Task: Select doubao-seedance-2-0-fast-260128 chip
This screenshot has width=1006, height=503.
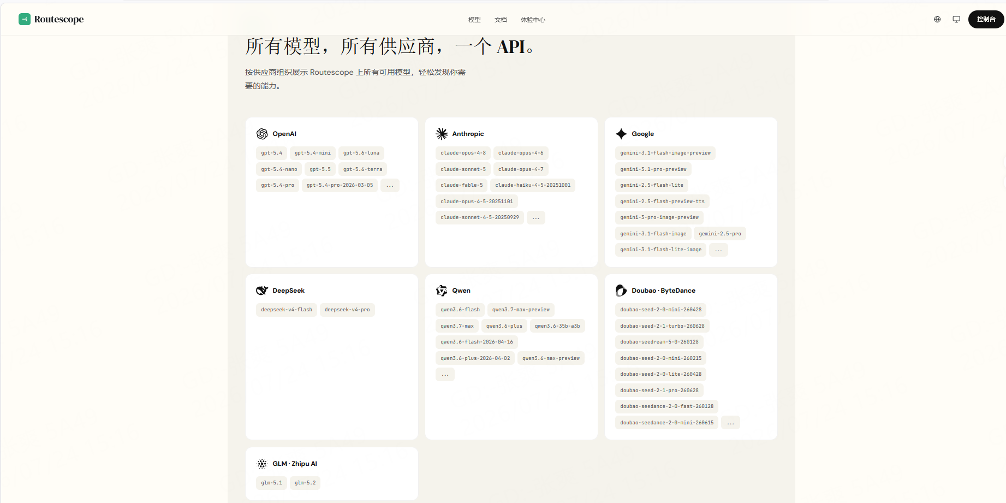Action: pyautogui.click(x=666, y=406)
